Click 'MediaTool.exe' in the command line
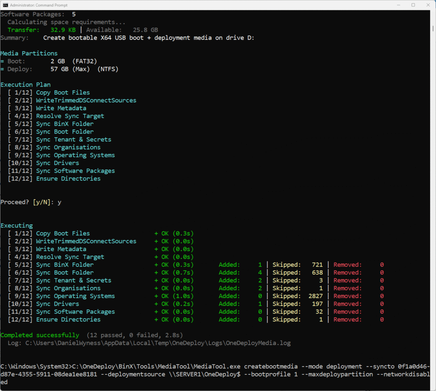The image size is (436, 391). pos(217,367)
